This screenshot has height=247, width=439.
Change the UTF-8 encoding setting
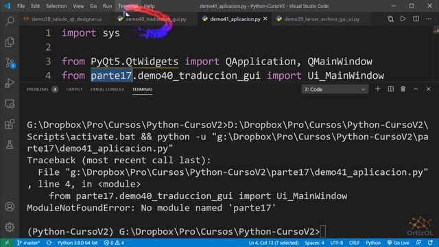tap(337, 242)
